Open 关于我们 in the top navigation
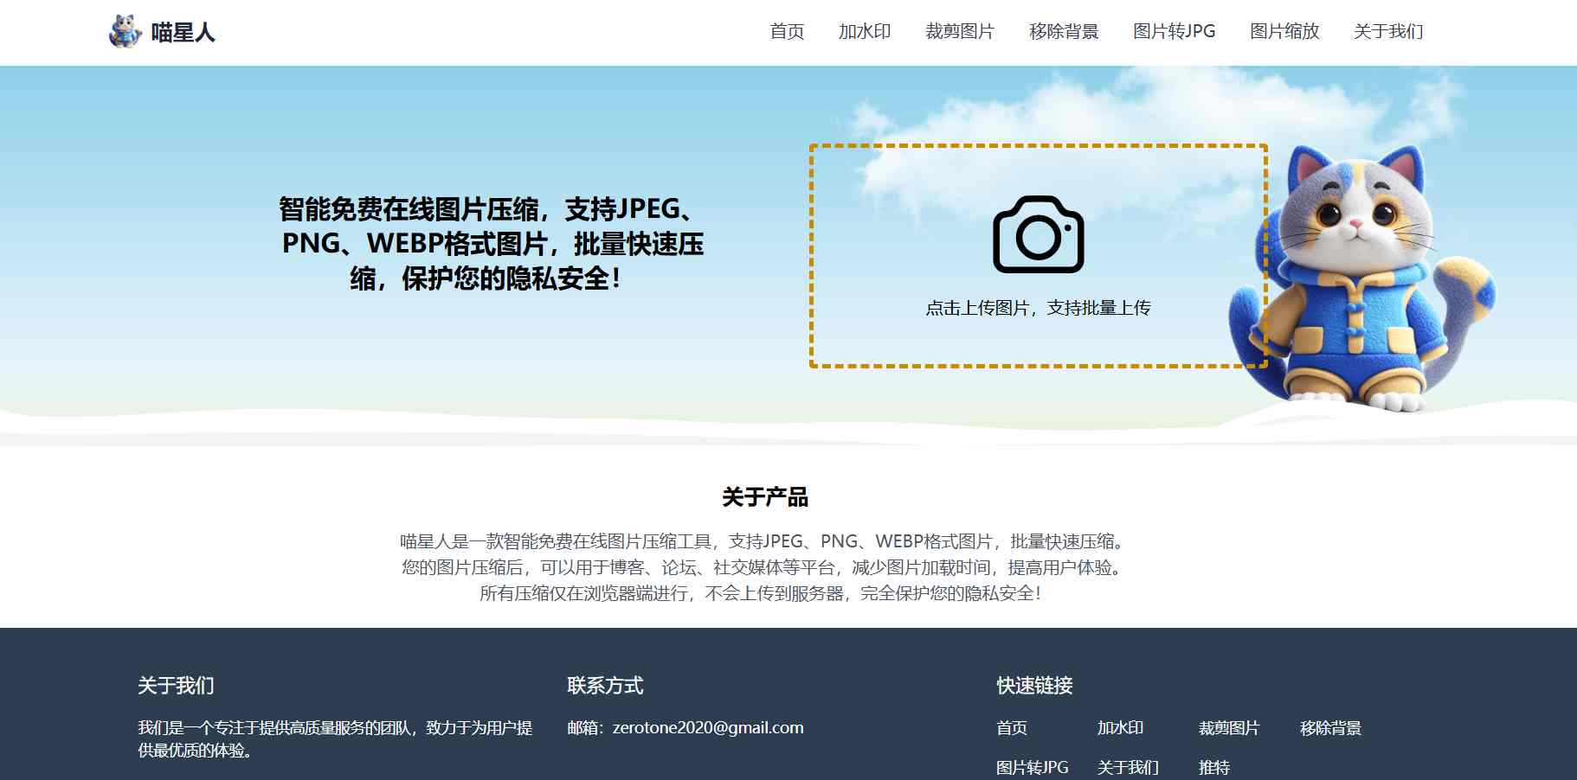 (x=1387, y=32)
